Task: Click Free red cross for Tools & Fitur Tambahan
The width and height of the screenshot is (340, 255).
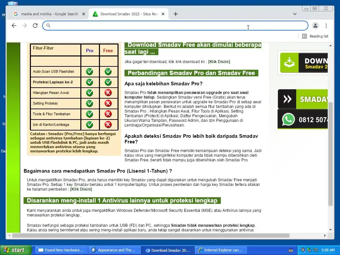Action: (108, 114)
